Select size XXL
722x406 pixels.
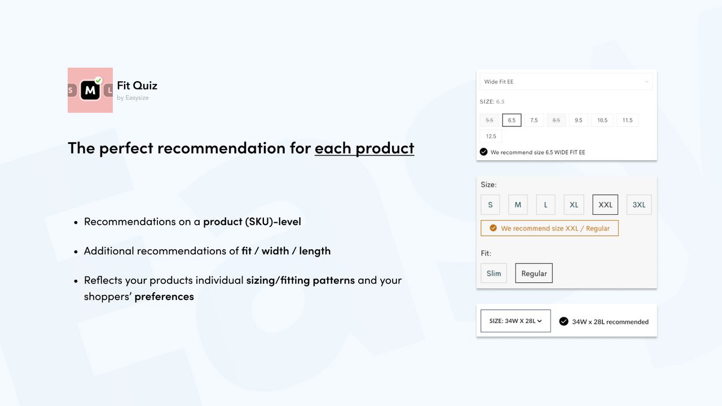[605, 204]
